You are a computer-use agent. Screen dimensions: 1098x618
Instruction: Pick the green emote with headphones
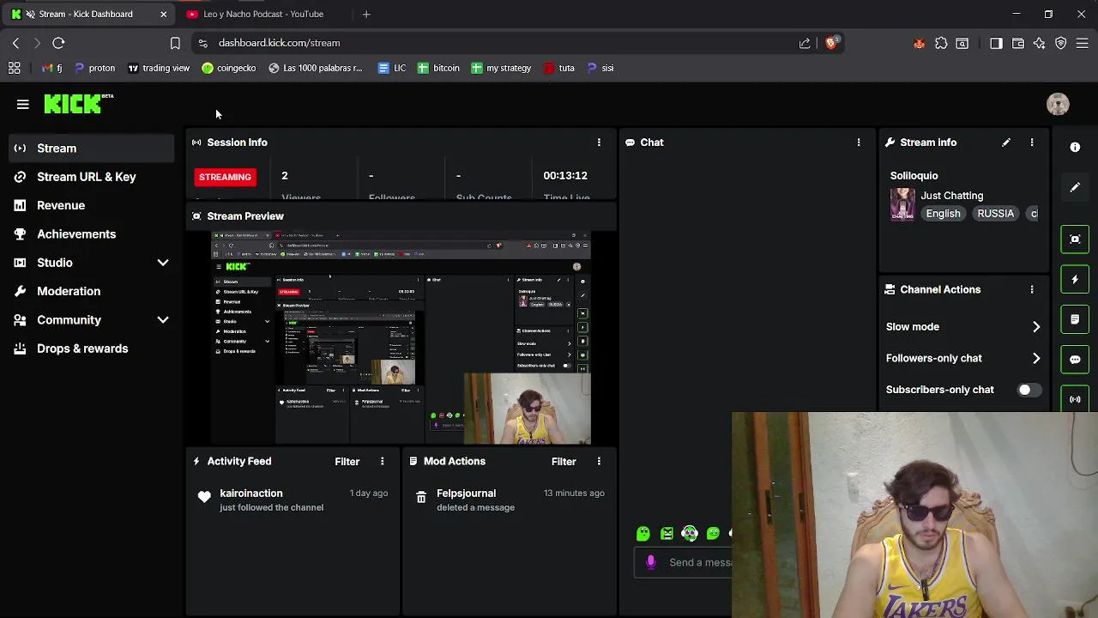(690, 534)
